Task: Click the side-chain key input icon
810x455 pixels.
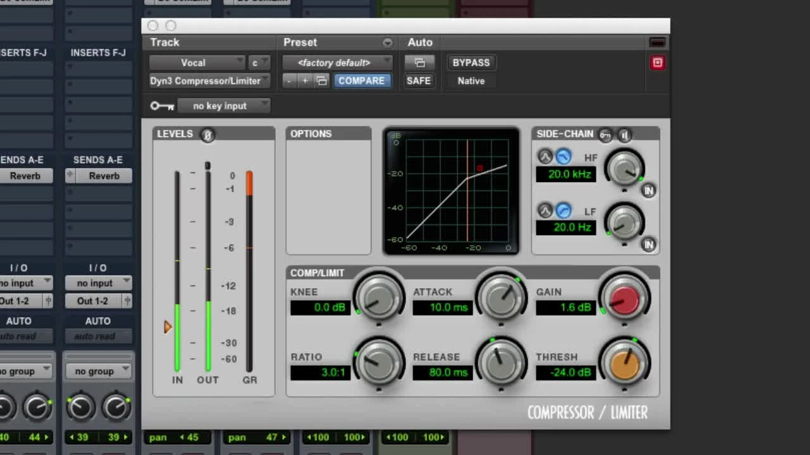Action: coord(605,135)
